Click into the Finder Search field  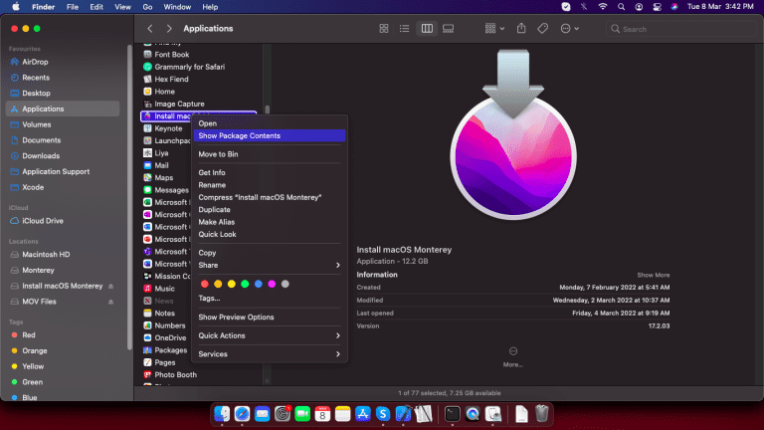681,29
